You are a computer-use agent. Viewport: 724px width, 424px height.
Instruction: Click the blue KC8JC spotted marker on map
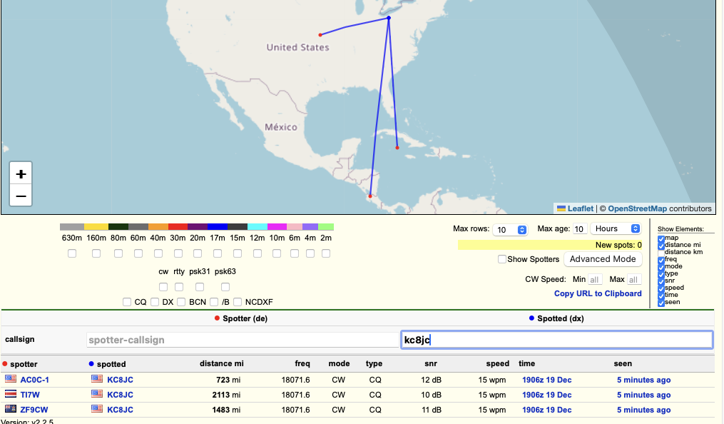(x=389, y=18)
